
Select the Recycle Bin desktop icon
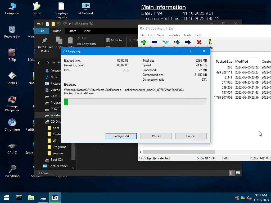(12, 32)
